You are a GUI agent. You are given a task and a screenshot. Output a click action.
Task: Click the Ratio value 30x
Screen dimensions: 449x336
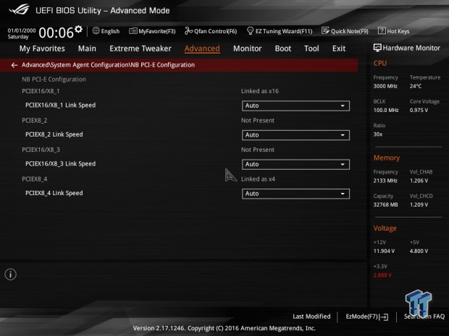[378, 134]
